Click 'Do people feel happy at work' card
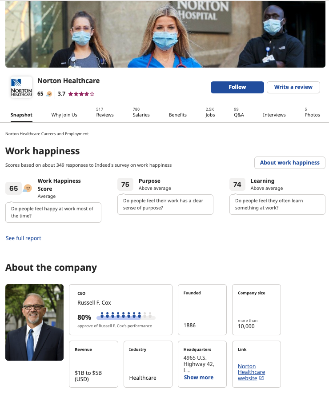 [53, 212]
